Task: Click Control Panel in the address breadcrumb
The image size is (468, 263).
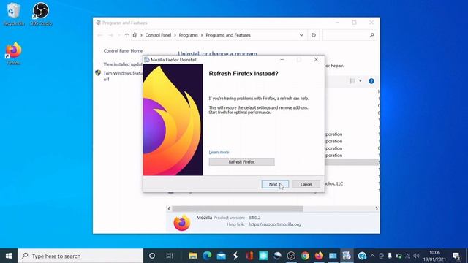Action: pos(158,35)
